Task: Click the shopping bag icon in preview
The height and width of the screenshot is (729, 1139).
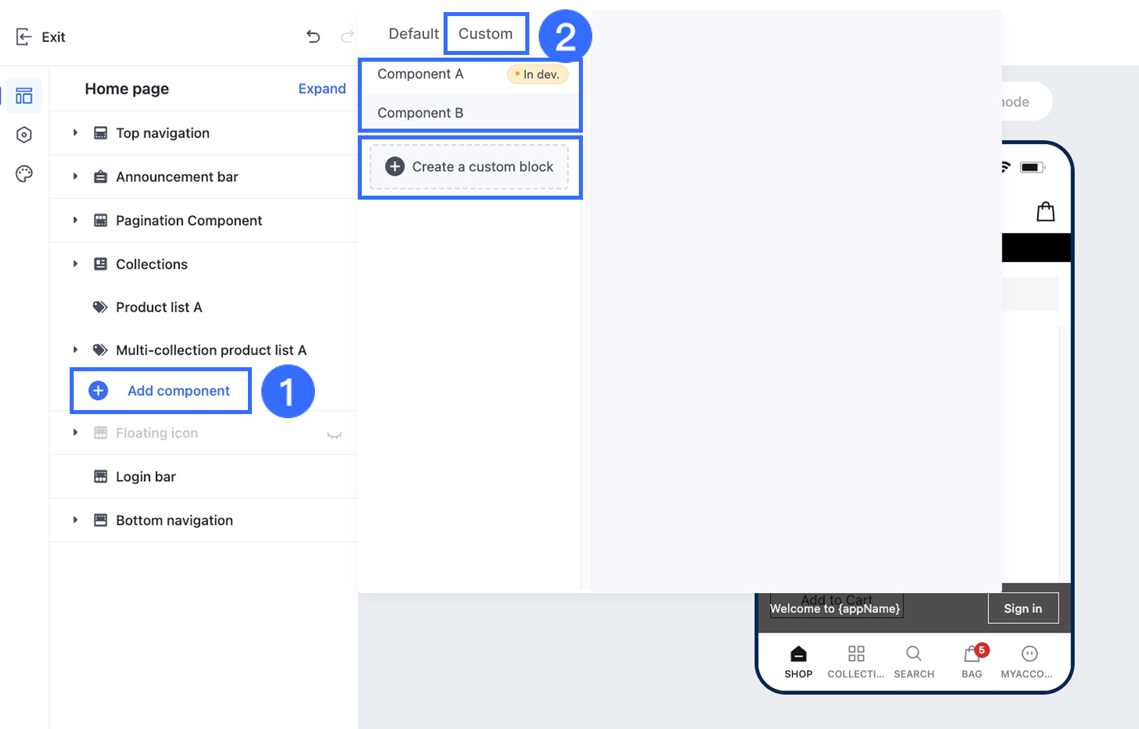Action: [x=1045, y=212]
